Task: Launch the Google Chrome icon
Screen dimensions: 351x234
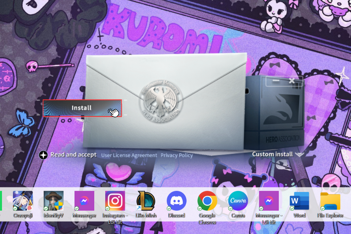Action: pos(207,201)
